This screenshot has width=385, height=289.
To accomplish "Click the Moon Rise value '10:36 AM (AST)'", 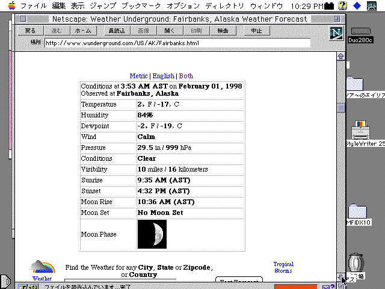I will (x=166, y=202).
